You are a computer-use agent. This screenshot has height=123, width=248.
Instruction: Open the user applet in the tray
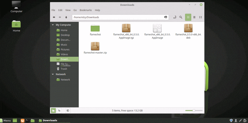(236, 121)
